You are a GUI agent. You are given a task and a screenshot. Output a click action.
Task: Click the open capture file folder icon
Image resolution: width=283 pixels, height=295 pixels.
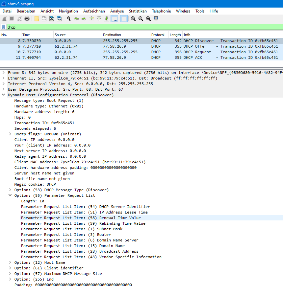coord(37,19)
